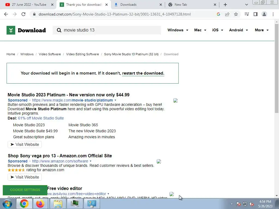
Task: Click Visit Website under magix ad
Action: click(x=25, y=145)
